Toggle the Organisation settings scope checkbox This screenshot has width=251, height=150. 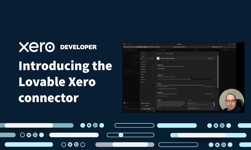pyautogui.click(x=212, y=108)
